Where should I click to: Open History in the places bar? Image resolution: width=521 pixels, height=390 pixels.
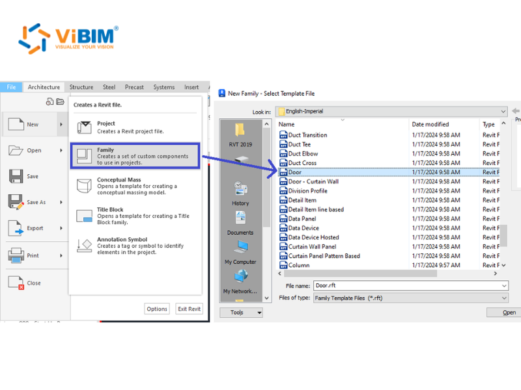[240, 194]
